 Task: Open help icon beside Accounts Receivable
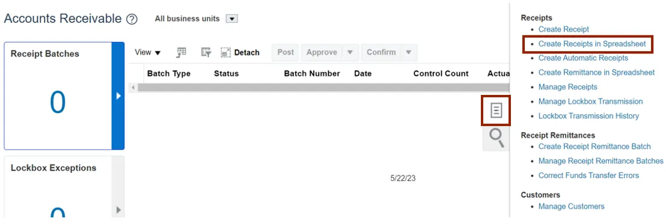point(132,19)
